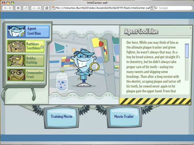Reload the page with the refresh icon
194x145 pixels.
(18, 8)
